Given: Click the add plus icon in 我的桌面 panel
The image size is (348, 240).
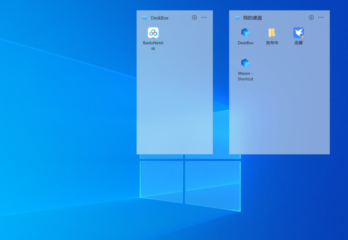Looking at the screenshot, I should pos(311,17).
